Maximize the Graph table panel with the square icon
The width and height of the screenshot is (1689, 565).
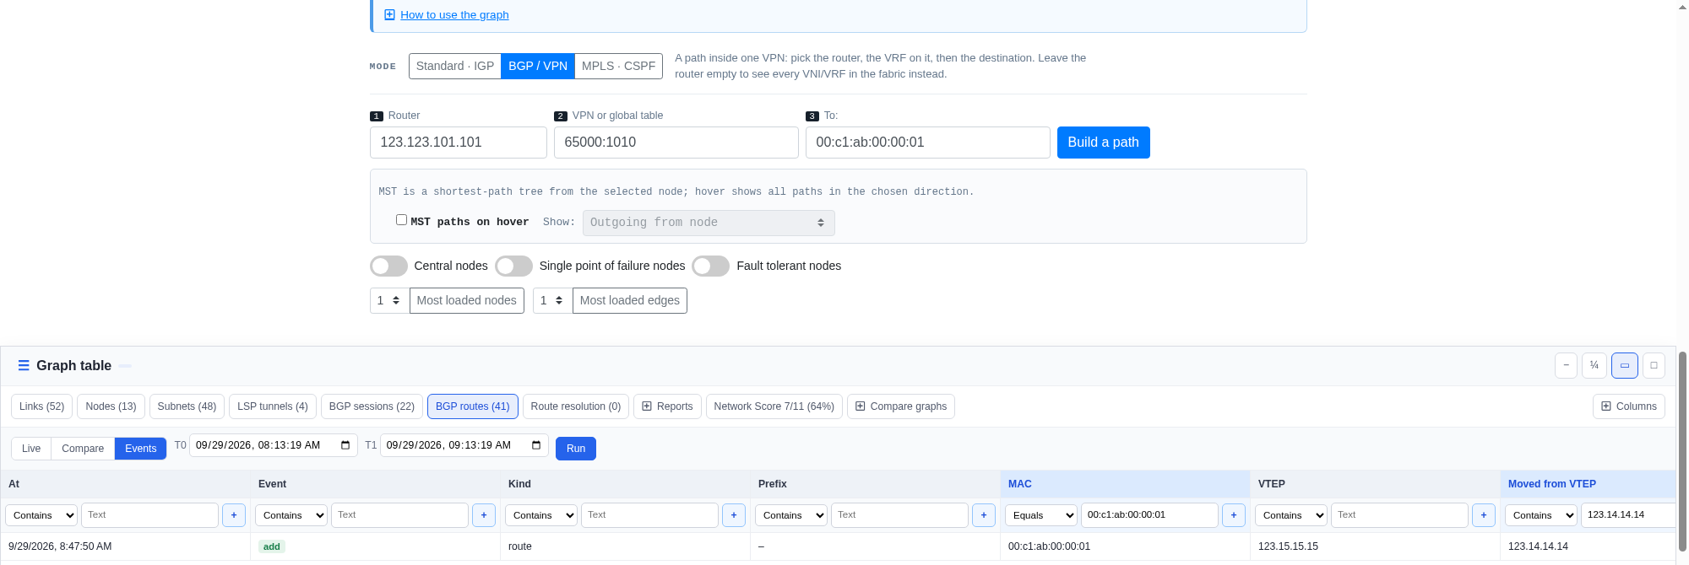point(1654,365)
